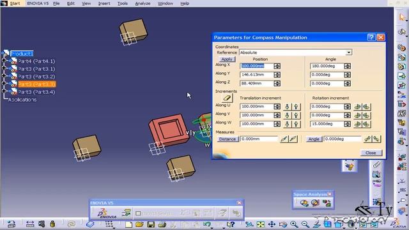Click the Fit All In view icon

click(x=260, y=224)
